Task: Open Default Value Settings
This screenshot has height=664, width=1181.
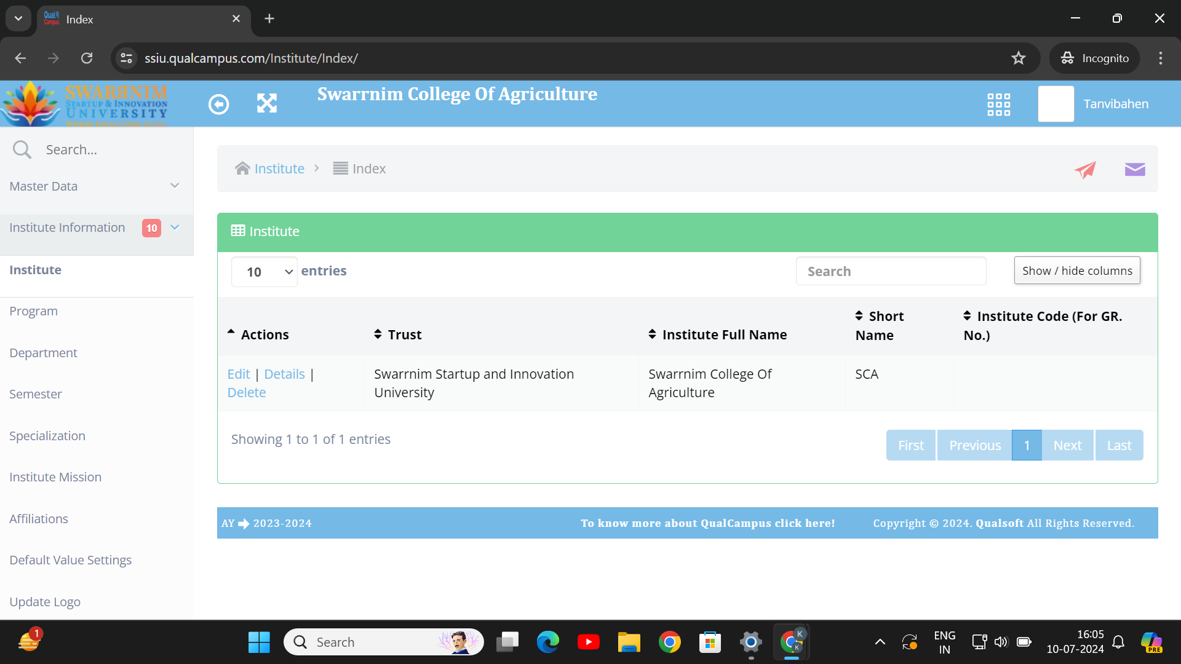Action: coord(71,560)
